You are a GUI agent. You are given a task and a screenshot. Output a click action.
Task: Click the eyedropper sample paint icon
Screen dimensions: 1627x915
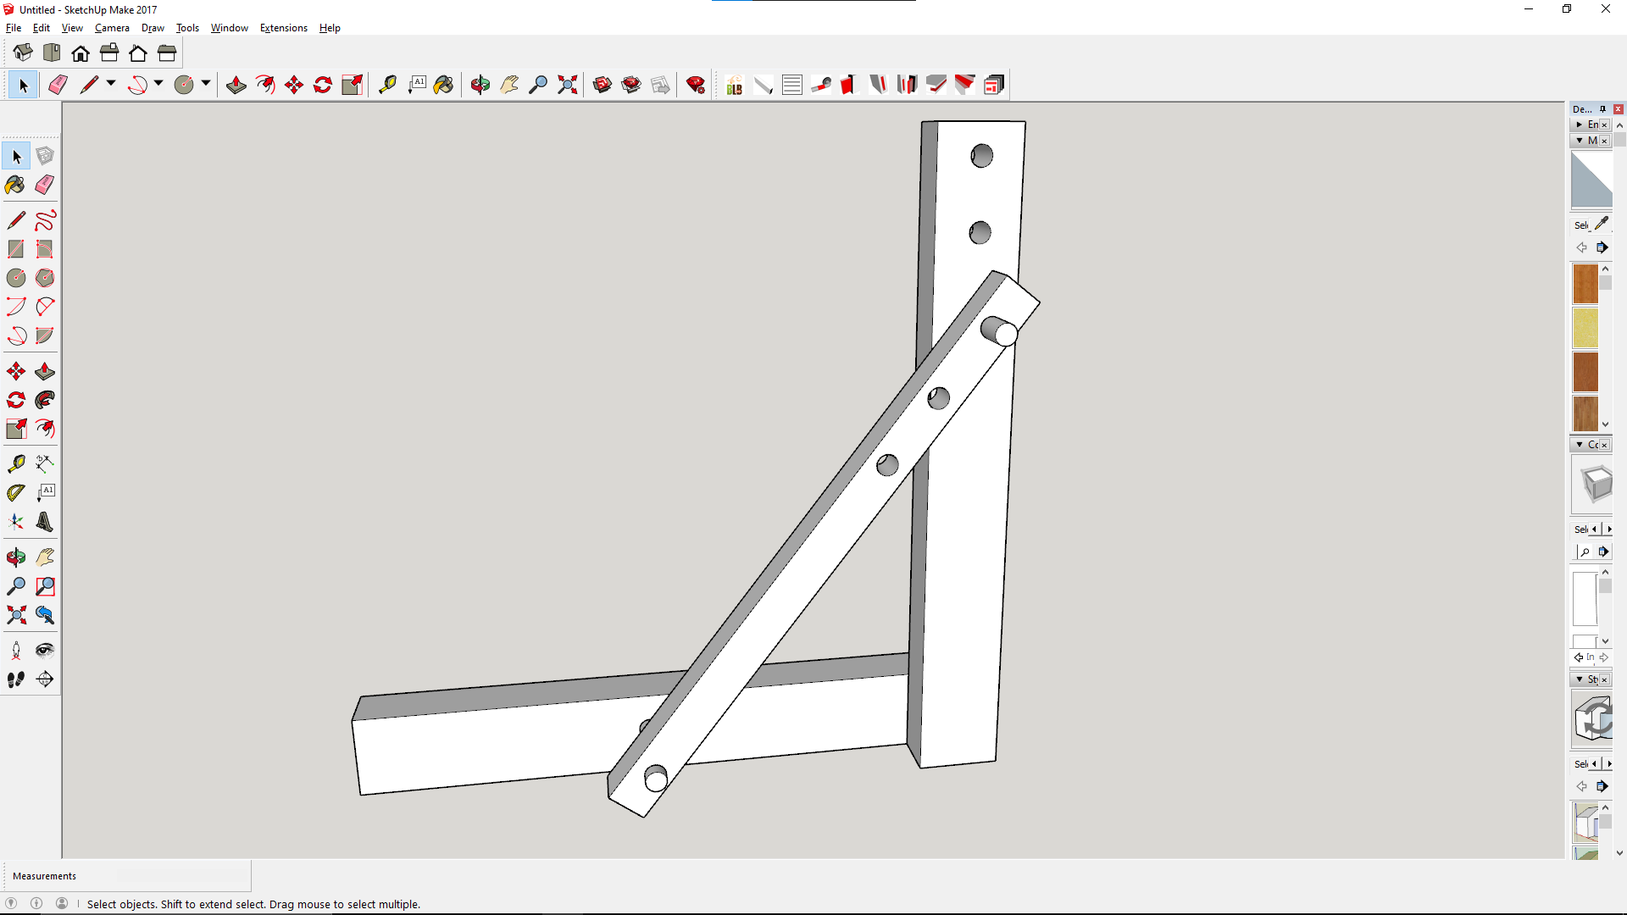point(1602,224)
